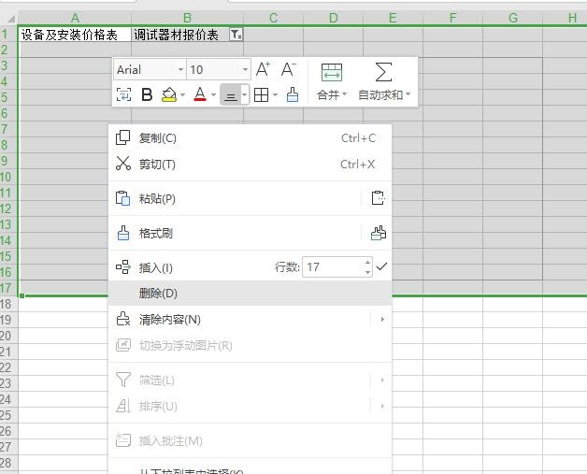Confirm row insertion with the checkmark
The height and width of the screenshot is (474, 587).
tap(381, 266)
